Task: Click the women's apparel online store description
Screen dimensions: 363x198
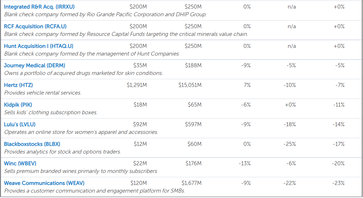Action: pos(81,132)
